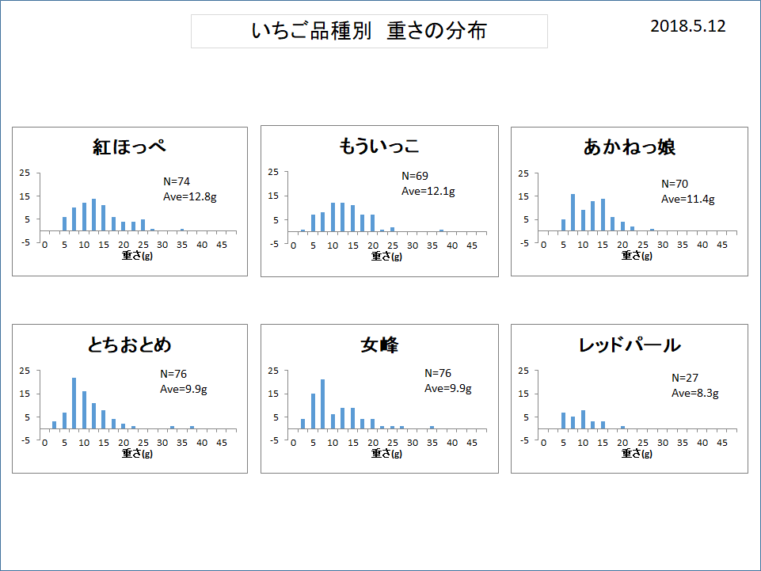761x571 pixels.
Task: Click the 45 x-axis label in 女峰 chart
Action: (x=471, y=443)
